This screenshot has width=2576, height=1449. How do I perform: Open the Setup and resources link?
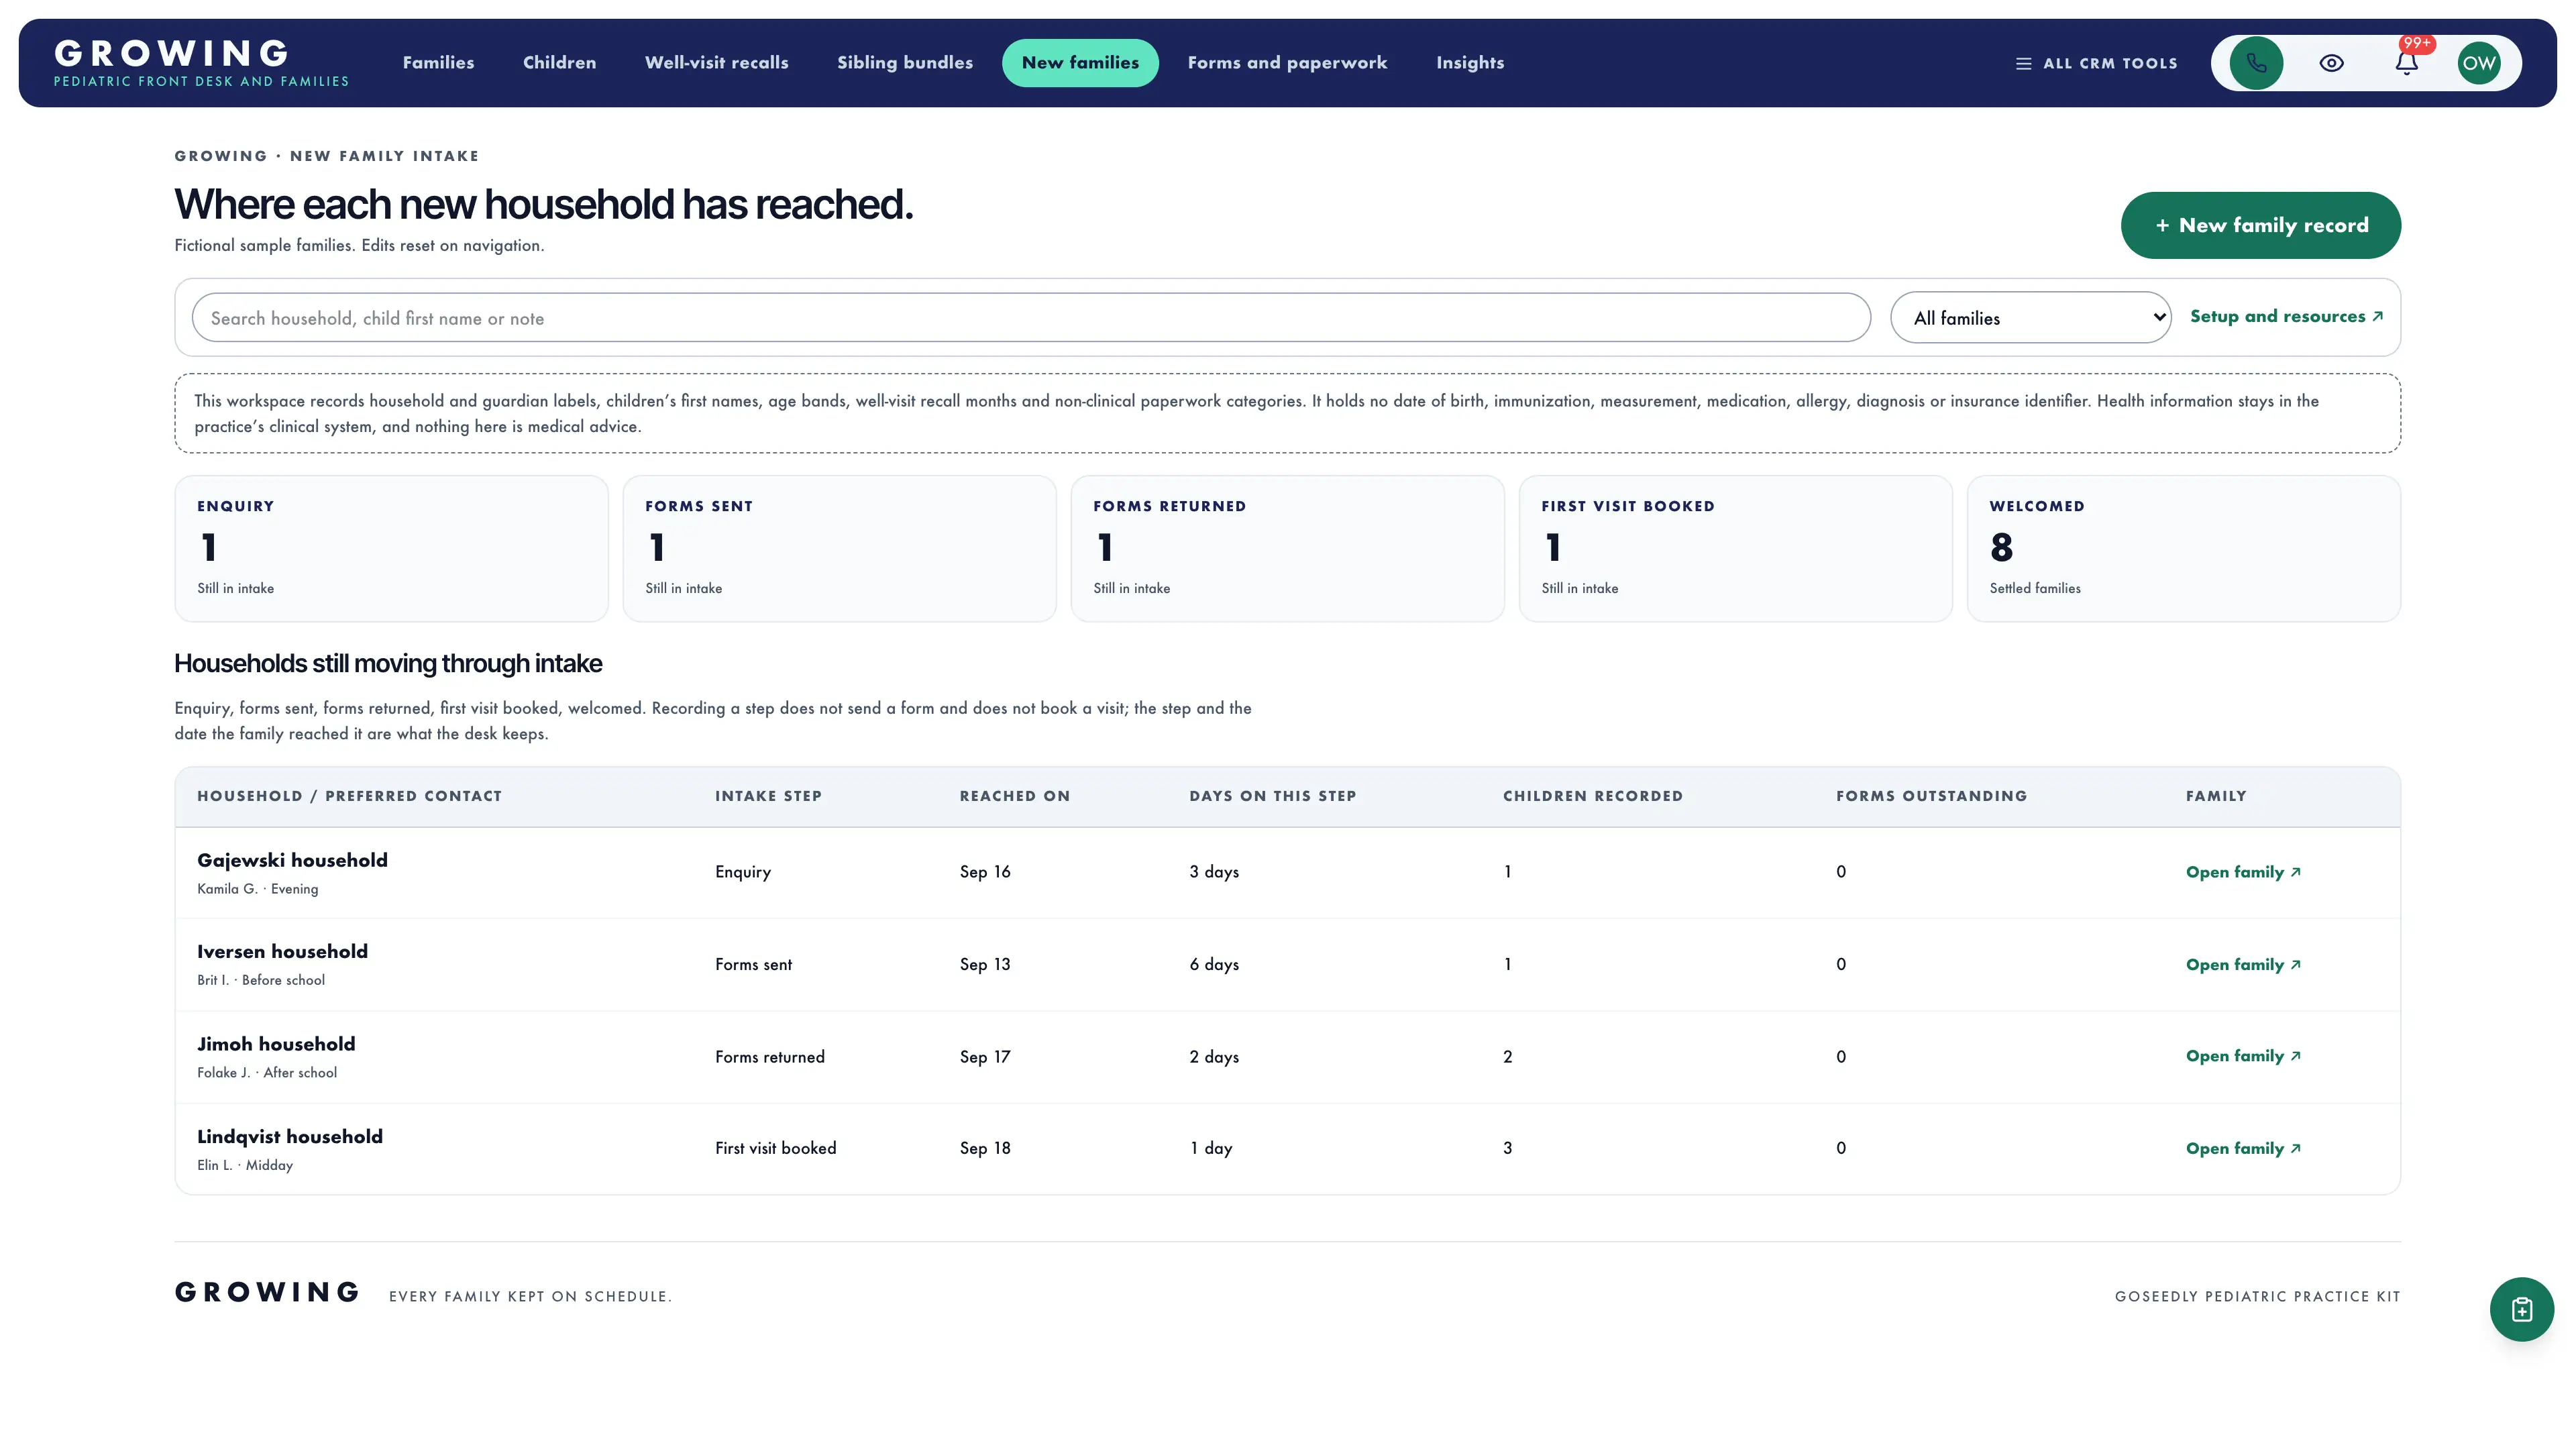click(x=2286, y=316)
